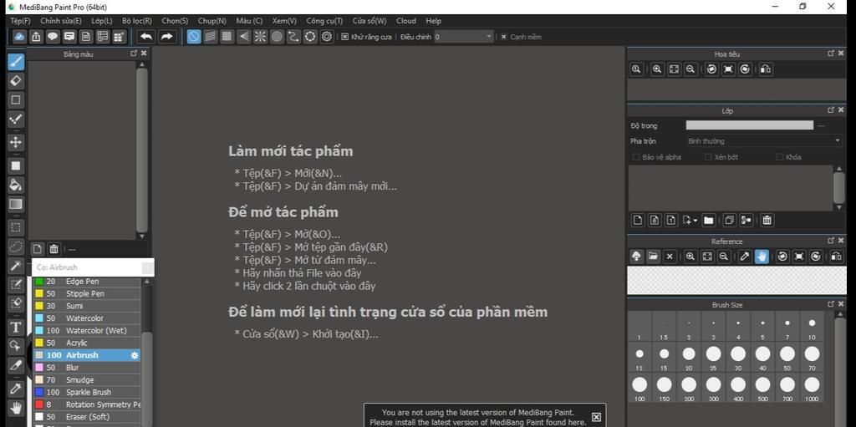Click open folder icon in Reference panel
Image resolution: width=856 pixels, height=427 pixels.
click(x=653, y=256)
